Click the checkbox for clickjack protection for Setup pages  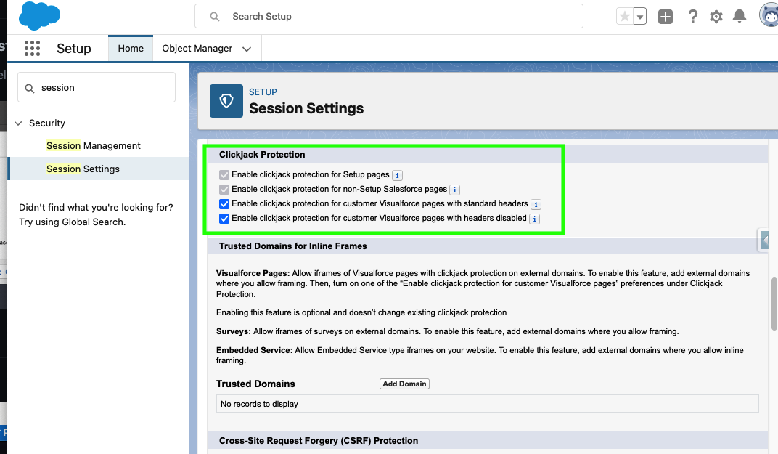coord(224,175)
